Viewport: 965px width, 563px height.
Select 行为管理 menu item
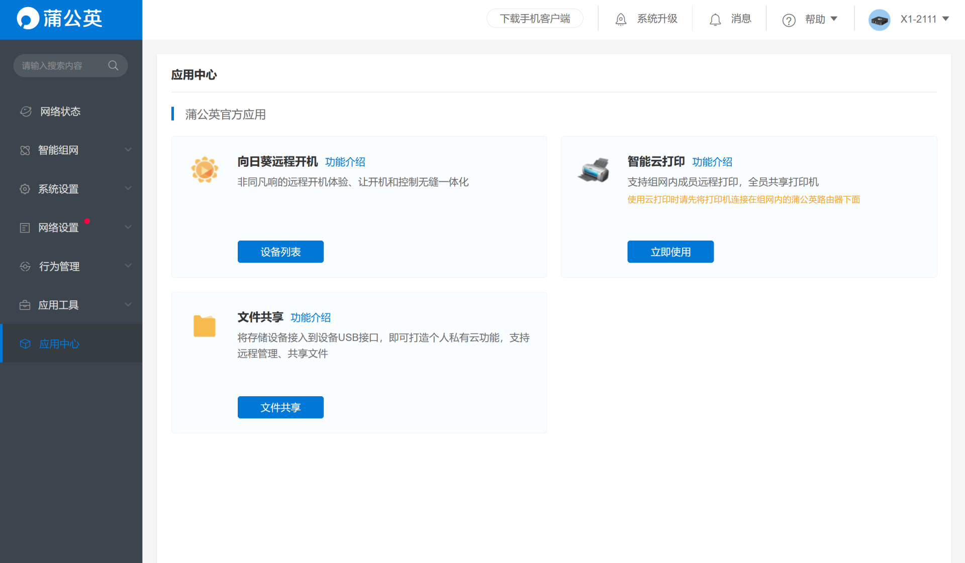click(x=71, y=266)
